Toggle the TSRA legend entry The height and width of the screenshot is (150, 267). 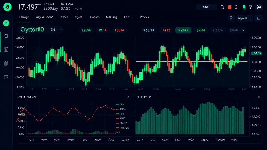tap(120, 109)
